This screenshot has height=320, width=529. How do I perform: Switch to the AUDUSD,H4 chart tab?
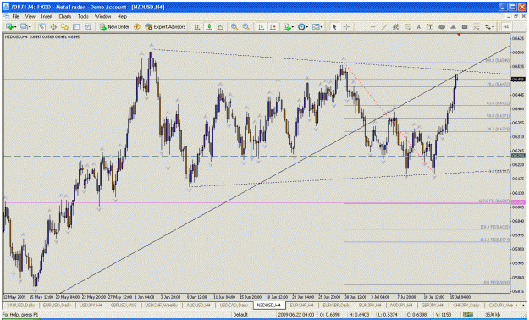click(x=198, y=305)
